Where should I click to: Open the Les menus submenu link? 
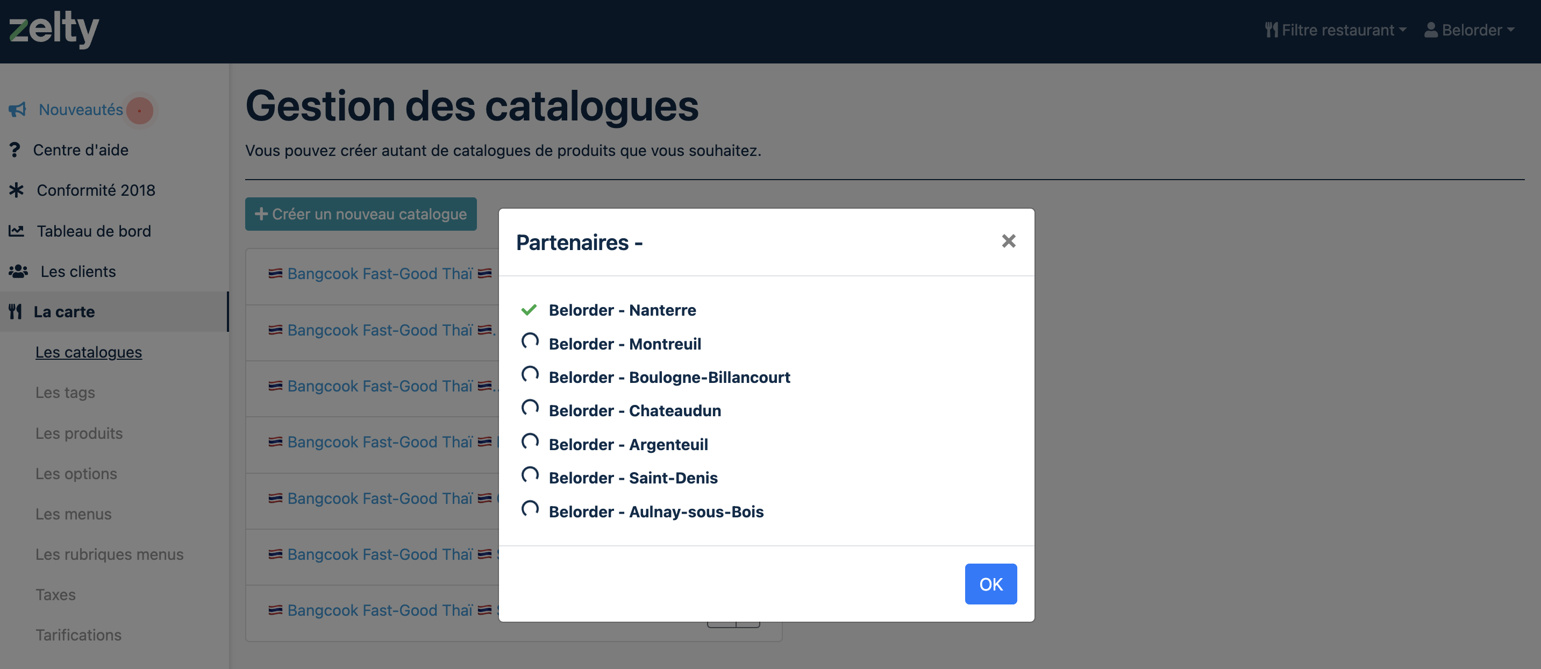pos(74,514)
